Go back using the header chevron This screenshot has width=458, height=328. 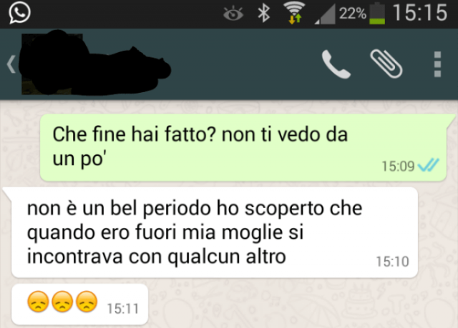coord(11,64)
